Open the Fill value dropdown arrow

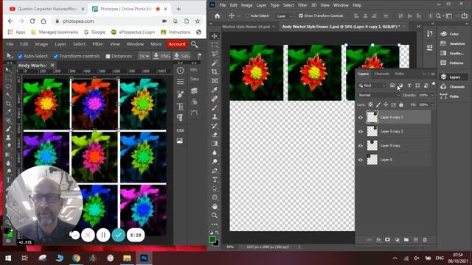tap(433, 105)
